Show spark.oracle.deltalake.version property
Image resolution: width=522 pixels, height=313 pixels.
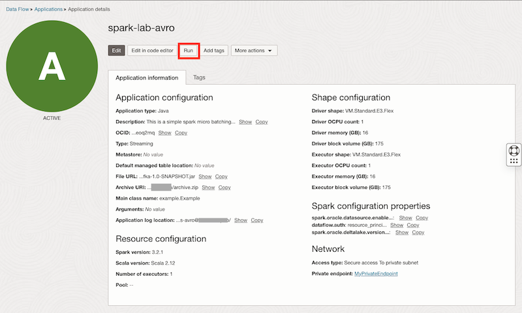pos(402,233)
